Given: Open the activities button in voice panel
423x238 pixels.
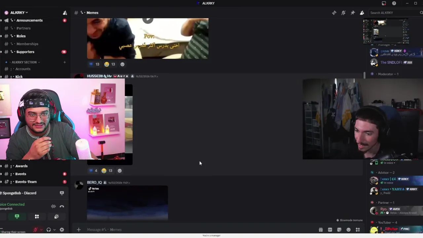Looking at the screenshot, I should tap(37, 217).
